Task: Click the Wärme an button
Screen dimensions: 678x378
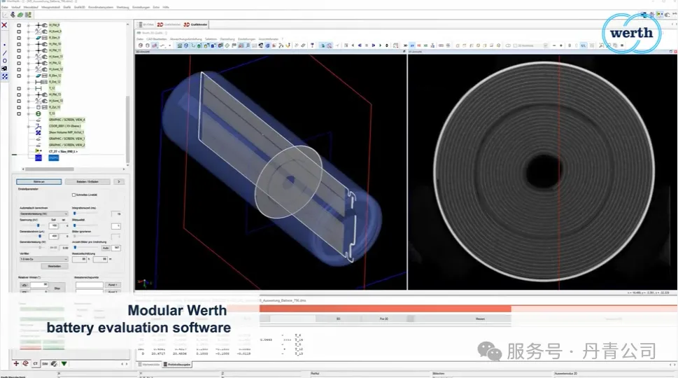Action: pyautogui.click(x=38, y=181)
